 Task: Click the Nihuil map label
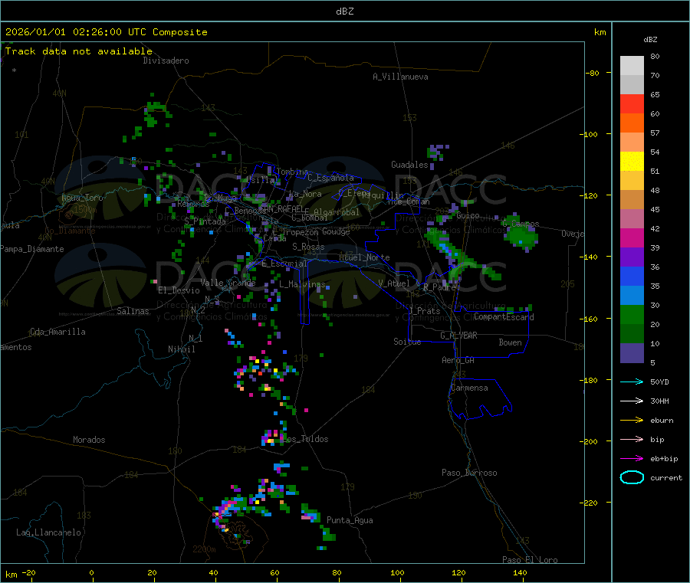tap(181, 349)
